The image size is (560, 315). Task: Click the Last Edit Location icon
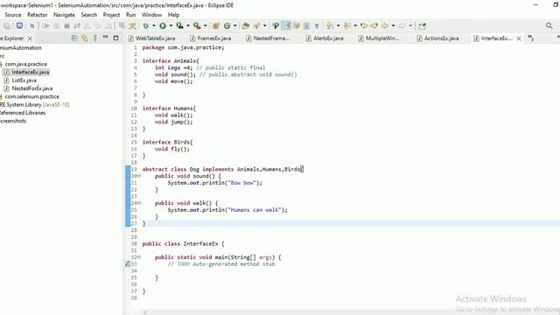tap(364, 25)
